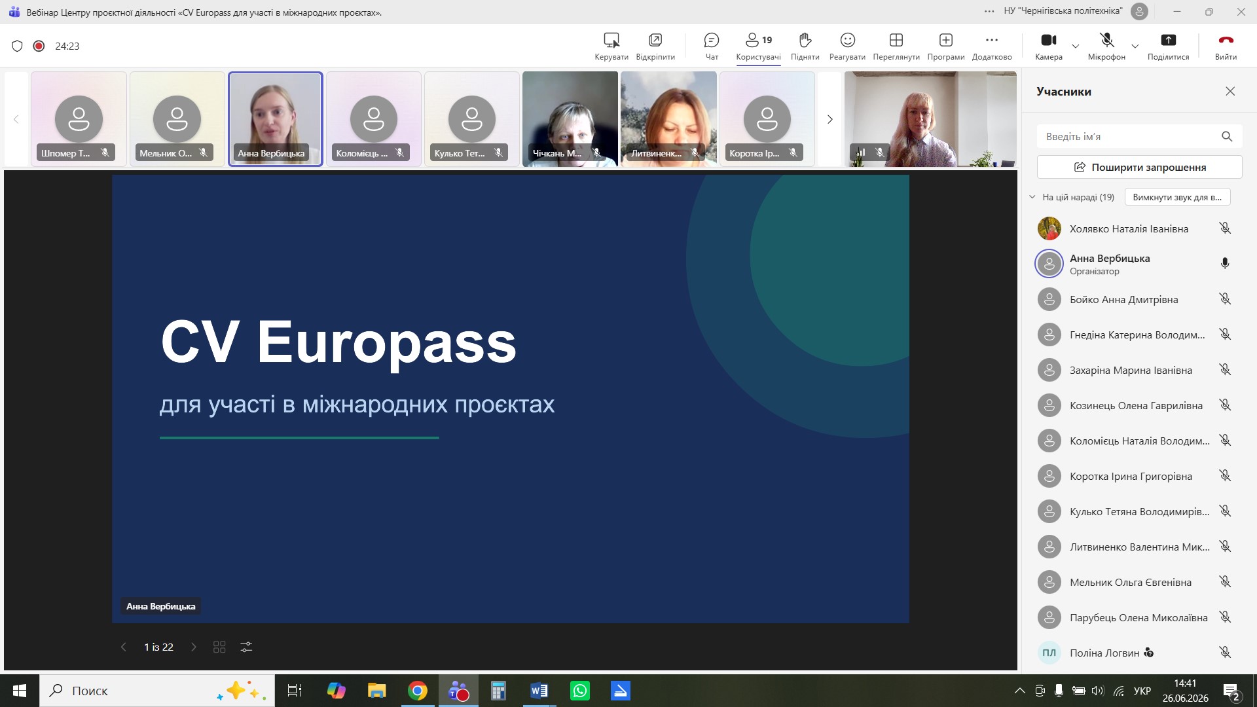This screenshot has height=707, width=1257.
Task: Expand the camera options dropdown arrow
Action: click(x=1075, y=46)
